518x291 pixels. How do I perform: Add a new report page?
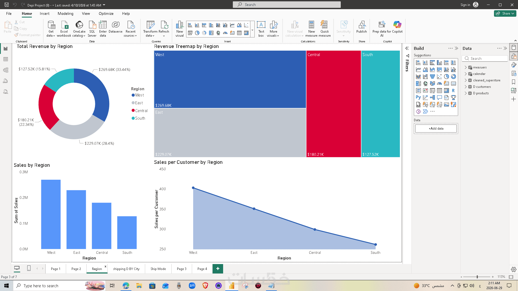pyautogui.click(x=218, y=269)
